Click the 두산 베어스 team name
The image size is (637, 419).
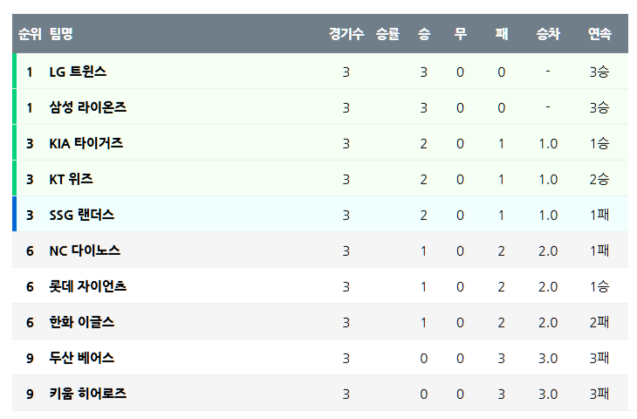[x=81, y=358]
